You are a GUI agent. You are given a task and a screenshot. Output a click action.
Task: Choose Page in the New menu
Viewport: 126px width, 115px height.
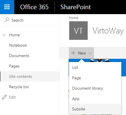pos(95,78)
